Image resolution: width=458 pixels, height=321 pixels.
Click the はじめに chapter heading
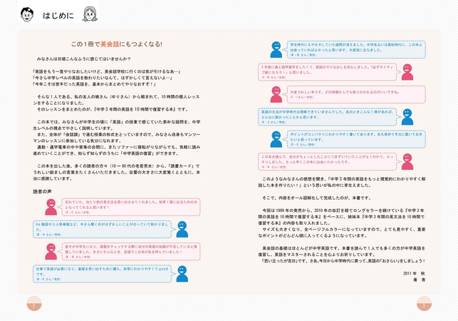(x=57, y=14)
